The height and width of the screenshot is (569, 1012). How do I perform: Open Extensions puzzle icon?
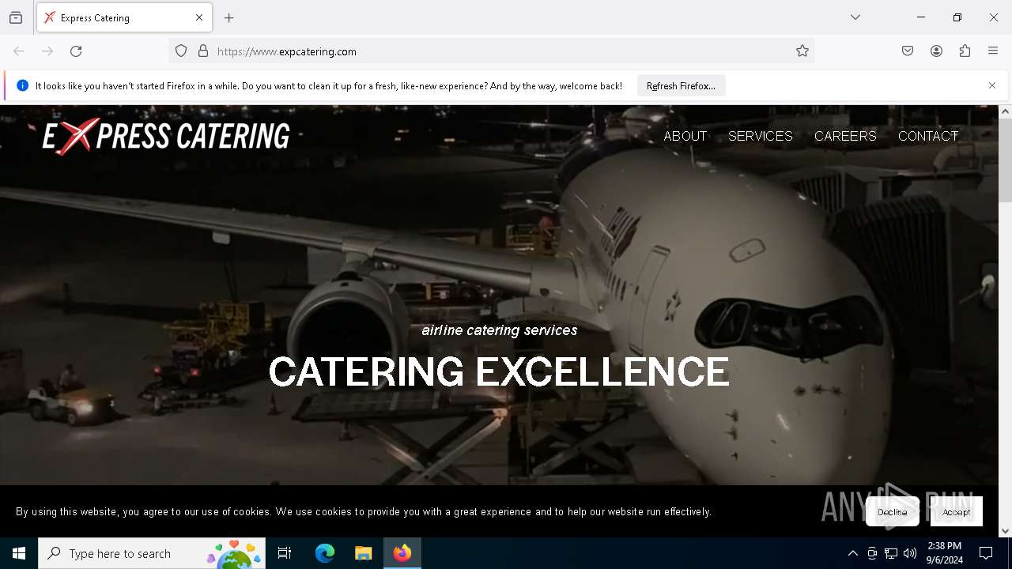(965, 51)
